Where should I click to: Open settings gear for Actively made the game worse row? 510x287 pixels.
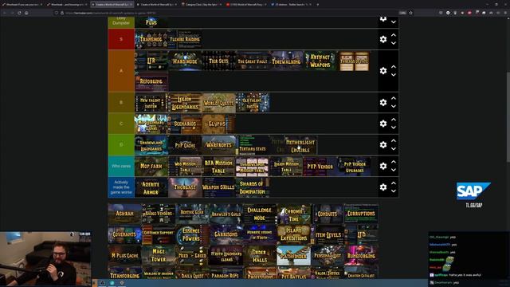coord(383,187)
